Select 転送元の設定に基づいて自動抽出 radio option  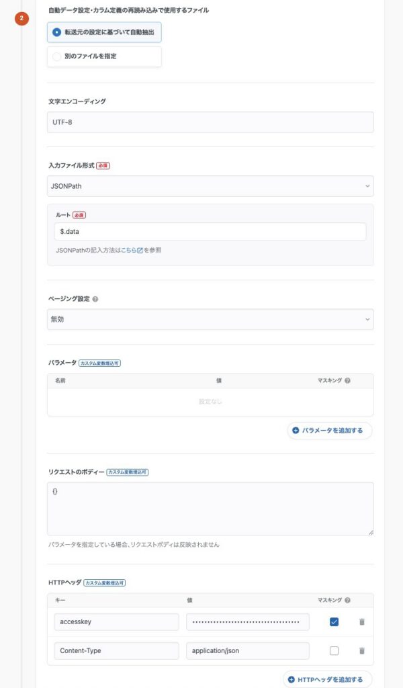(x=57, y=32)
